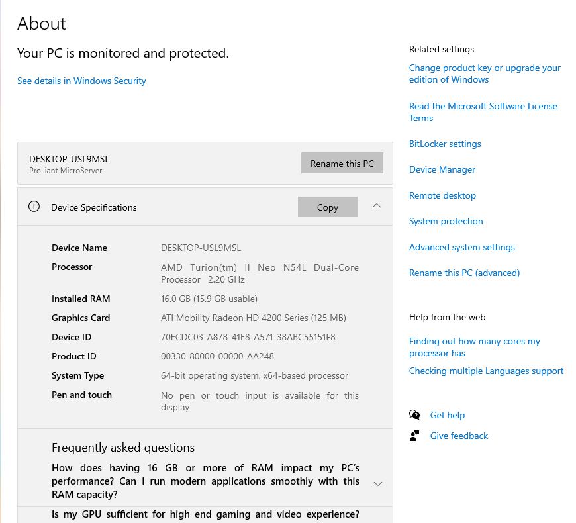
Task: Open Finding out how many cores link
Action: point(474,347)
